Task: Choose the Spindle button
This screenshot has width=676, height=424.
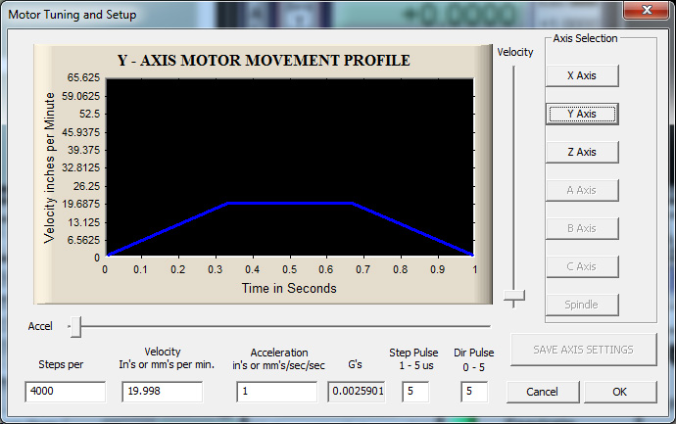Action: coord(581,305)
